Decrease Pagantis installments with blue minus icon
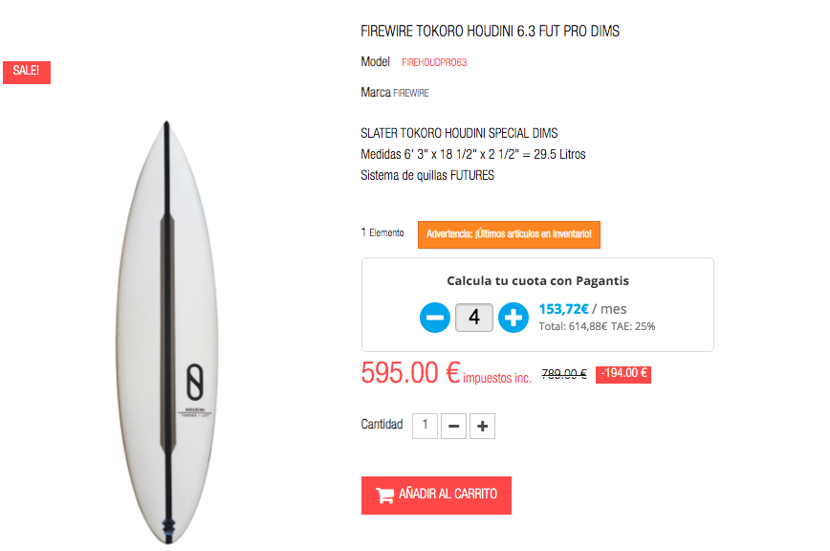The width and height of the screenshot is (830, 551). (434, 318)
